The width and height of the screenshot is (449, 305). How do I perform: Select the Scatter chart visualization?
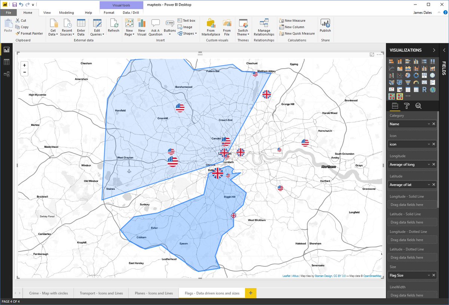click(x=400, y=75)
